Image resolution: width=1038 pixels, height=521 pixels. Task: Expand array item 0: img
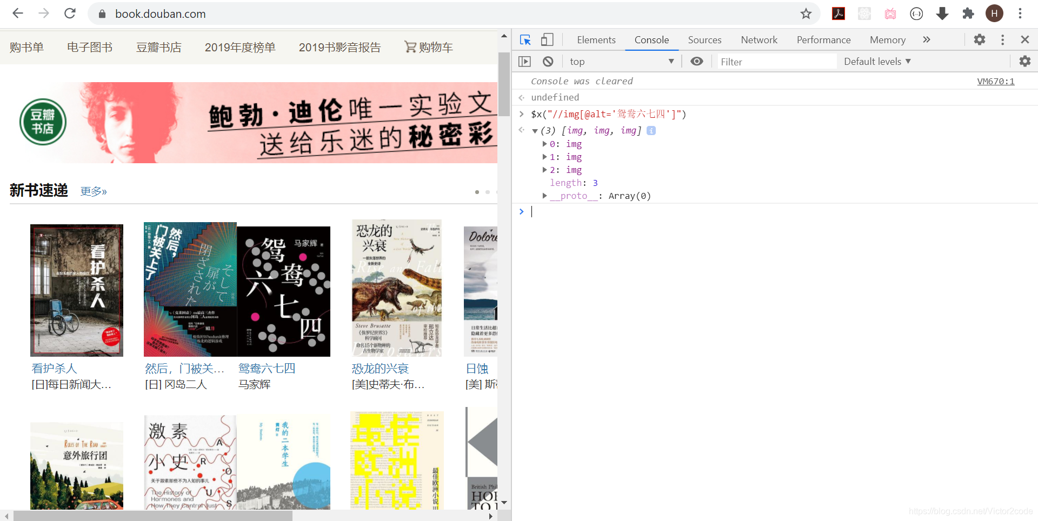pyautogui.click(x=545, y=144)
